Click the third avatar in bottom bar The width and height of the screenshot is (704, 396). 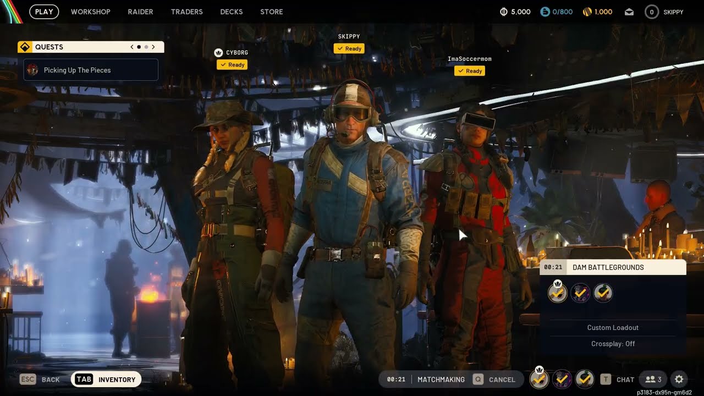585,379
